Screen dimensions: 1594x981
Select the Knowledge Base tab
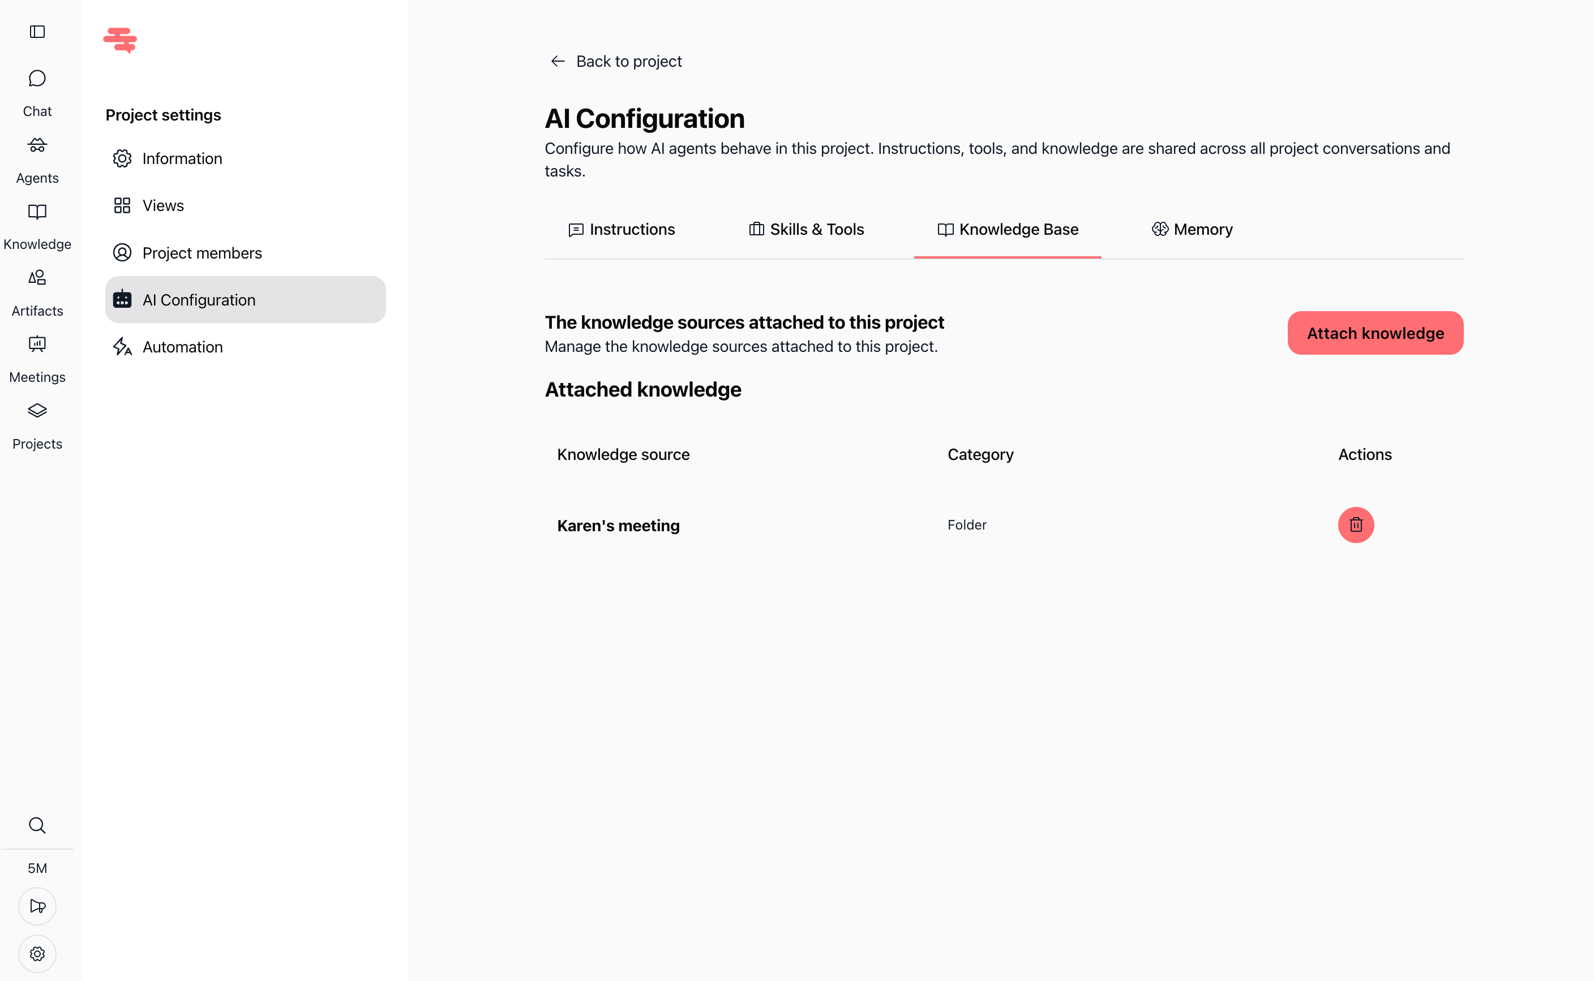coord(1007,229)
